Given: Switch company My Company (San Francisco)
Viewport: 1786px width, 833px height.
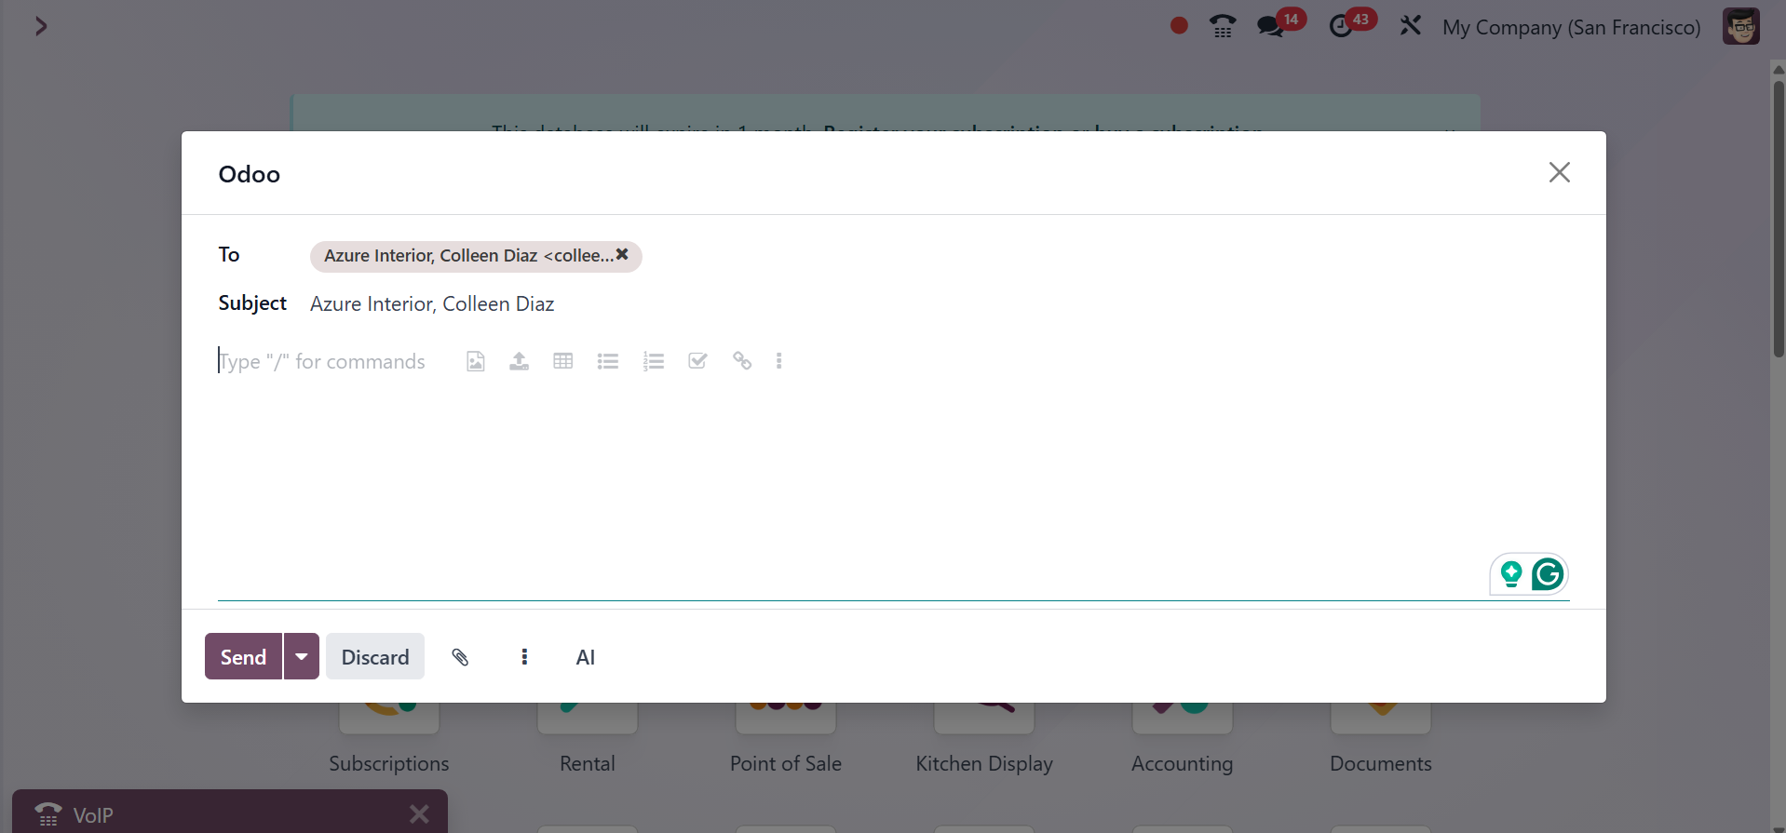Looking at the screenshot, I should 1571,27.
